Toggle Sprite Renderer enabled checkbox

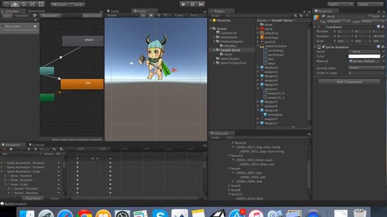click(324, 47)
